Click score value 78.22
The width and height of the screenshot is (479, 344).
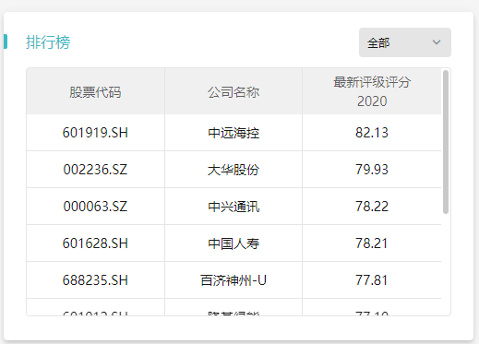click(x=372, y=207)
